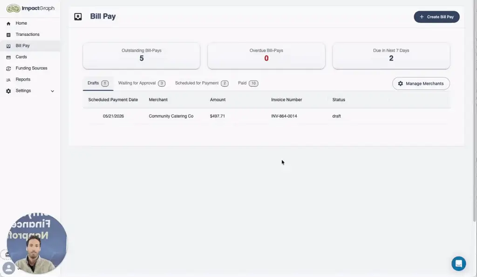Click the Create Bill Pay button
The width and height of the screenshot is (477, 277).
(x=436, y=17)
